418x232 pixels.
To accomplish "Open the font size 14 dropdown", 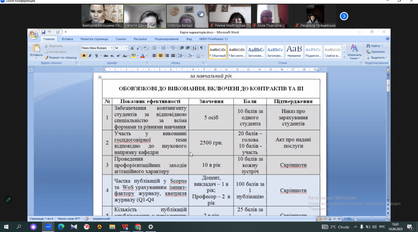I will pos(127,48).
